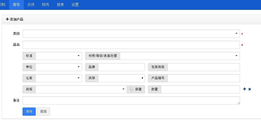Click the blue plus icon beside 数量
The image size is (261, 124).
coord(245,89)
